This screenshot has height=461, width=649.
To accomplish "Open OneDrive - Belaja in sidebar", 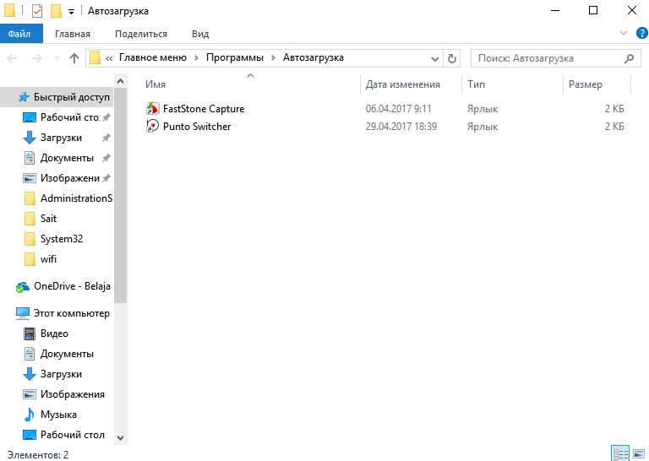I will (63, 286).
